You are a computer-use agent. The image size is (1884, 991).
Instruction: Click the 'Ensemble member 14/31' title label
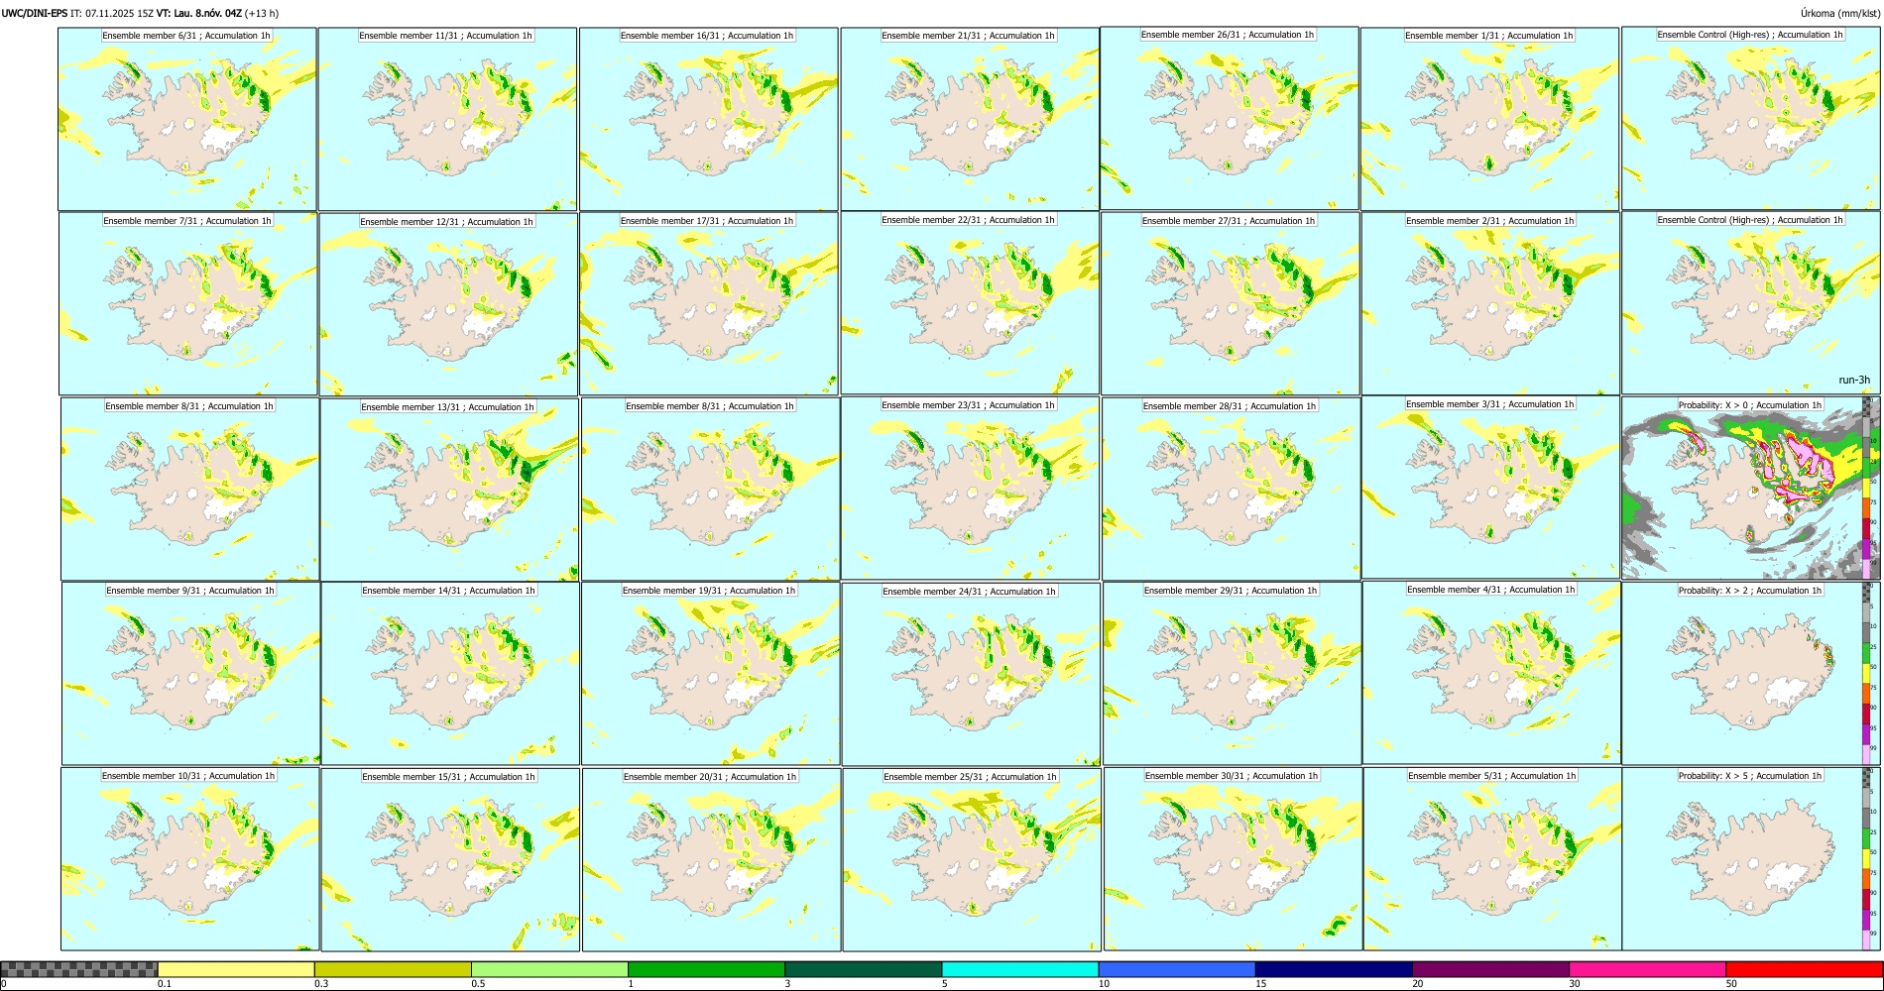point(448,591)
